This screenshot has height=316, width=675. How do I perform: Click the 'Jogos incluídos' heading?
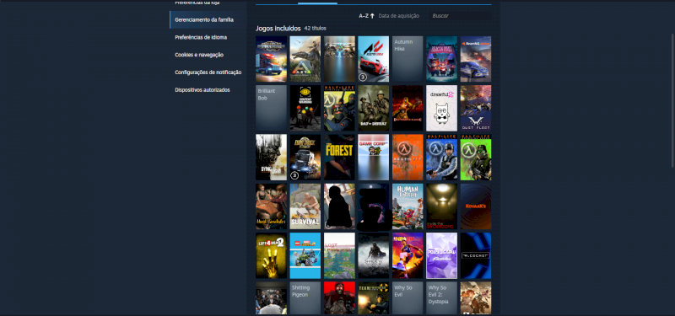pyautogui.click(x=278, y=29)
